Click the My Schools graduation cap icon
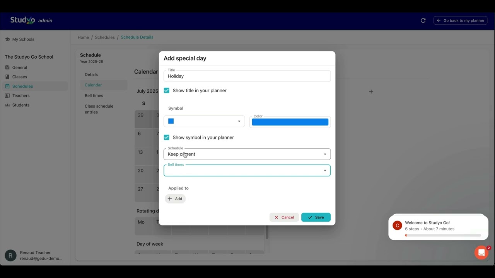 point(7,39)
